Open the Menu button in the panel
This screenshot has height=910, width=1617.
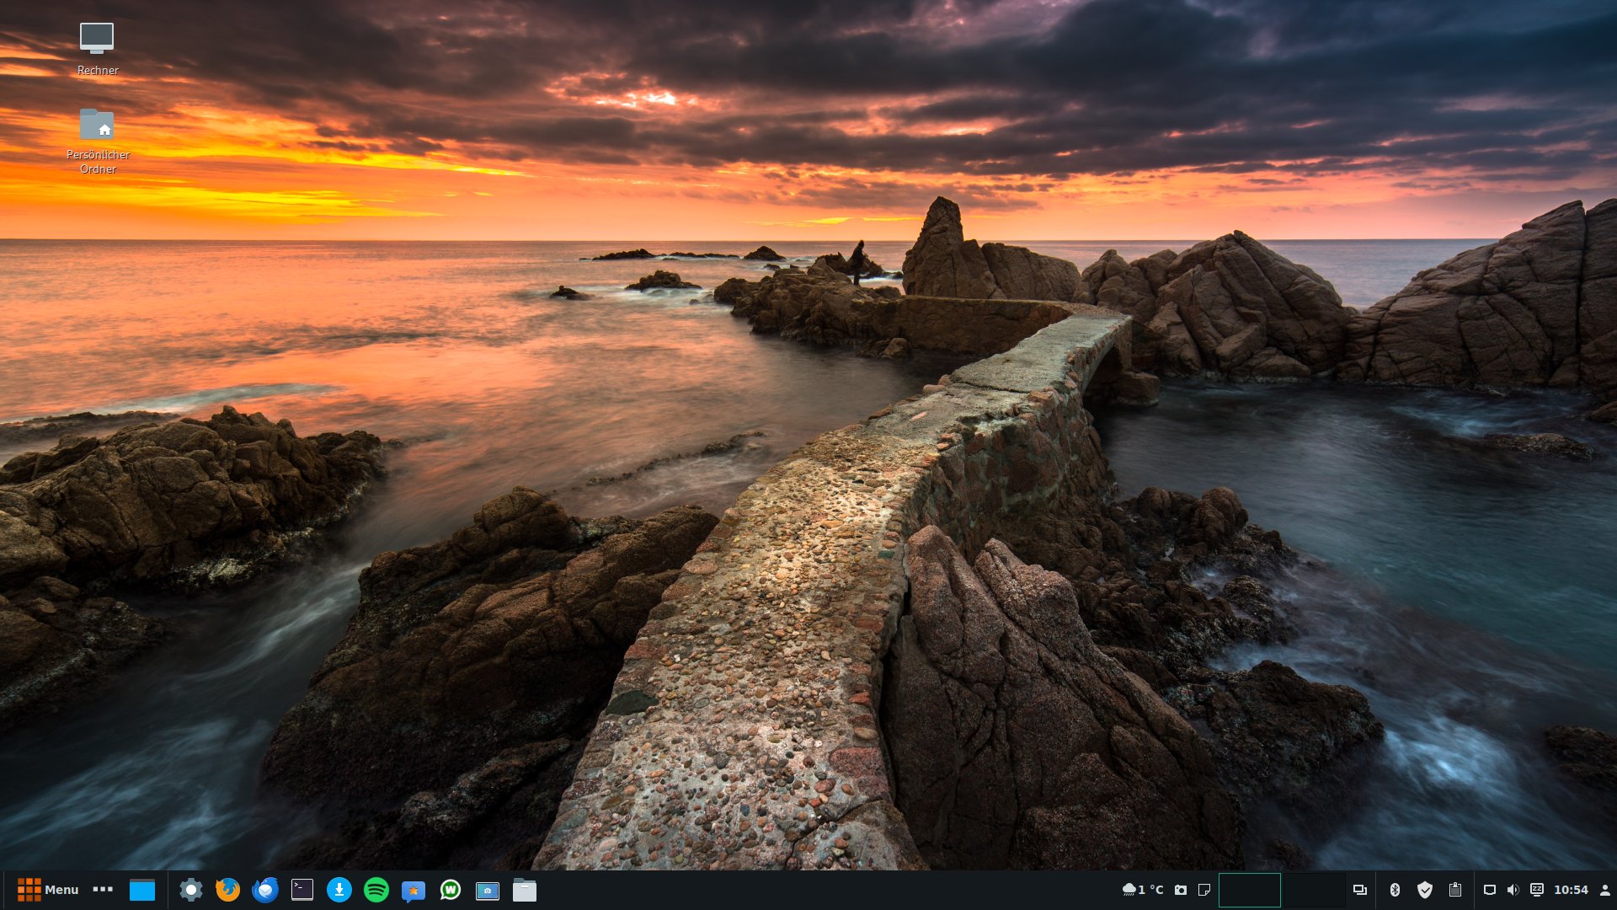[48, 890]
